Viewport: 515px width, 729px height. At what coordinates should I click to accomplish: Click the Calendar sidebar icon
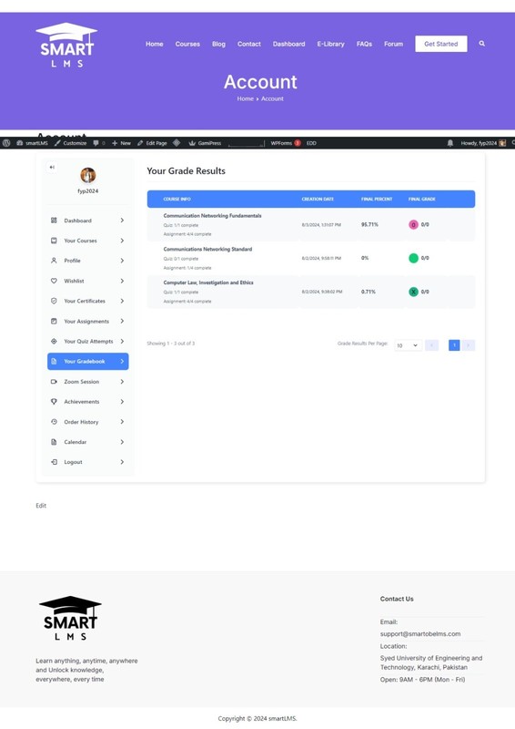point(54,442)
